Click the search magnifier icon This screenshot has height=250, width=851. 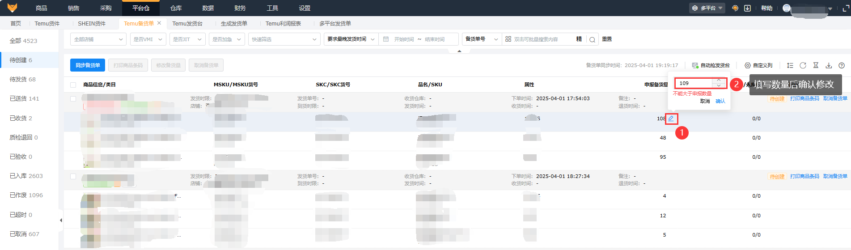(592, 39)
